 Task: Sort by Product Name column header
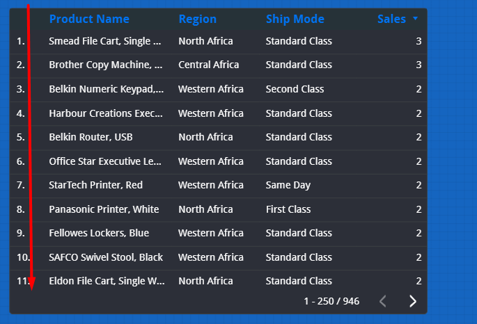tap(89, 19)
